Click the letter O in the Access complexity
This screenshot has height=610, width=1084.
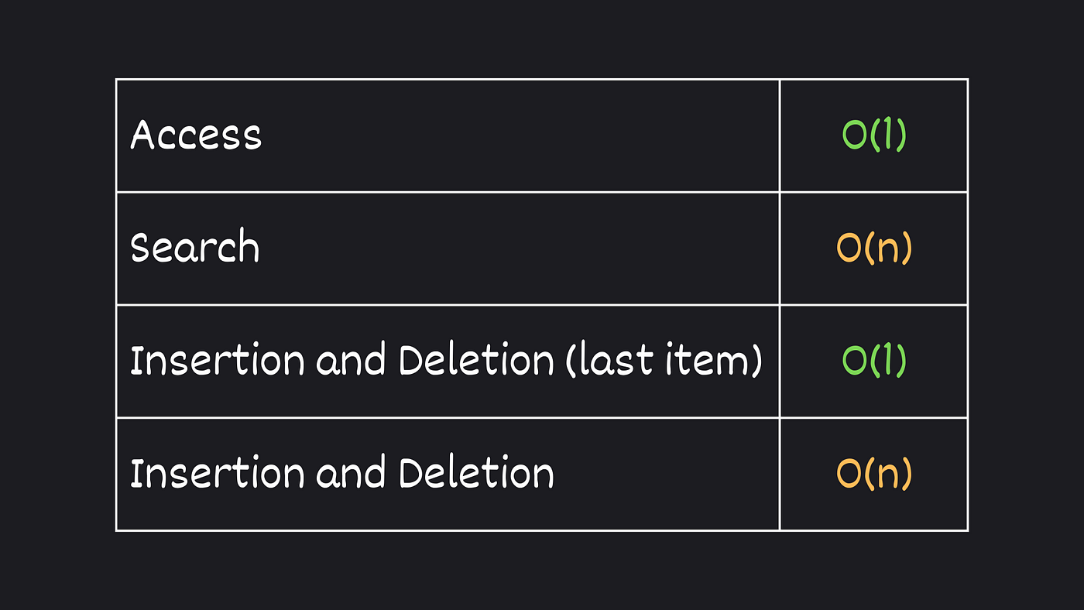(x=855, y=135)
